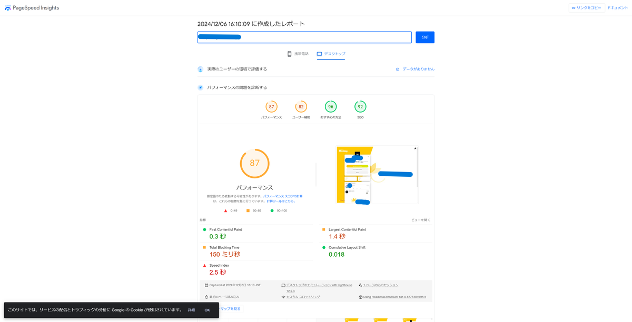Image resolution: width=632 pixels, height=322 pixels.
Task: Click the mobile phone icon
Action: point(289,54)
